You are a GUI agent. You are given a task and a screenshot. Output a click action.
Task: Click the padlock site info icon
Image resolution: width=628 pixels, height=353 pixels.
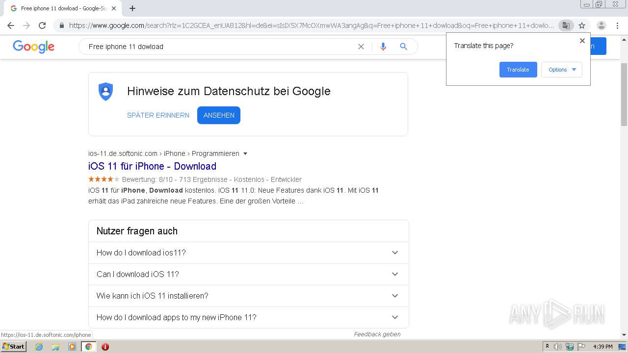click(61, 25)
